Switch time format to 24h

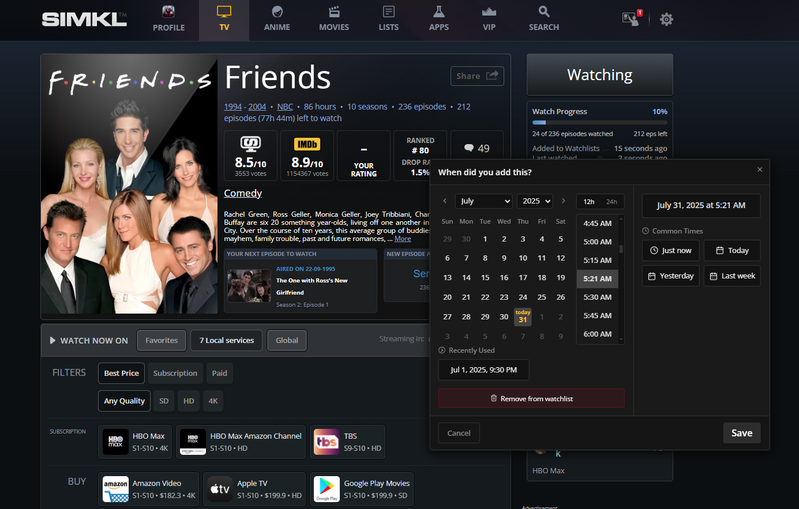[x=612, y=202]
